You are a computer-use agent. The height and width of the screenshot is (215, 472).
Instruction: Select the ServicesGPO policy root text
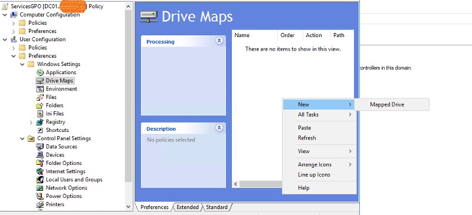click(57, 6)
